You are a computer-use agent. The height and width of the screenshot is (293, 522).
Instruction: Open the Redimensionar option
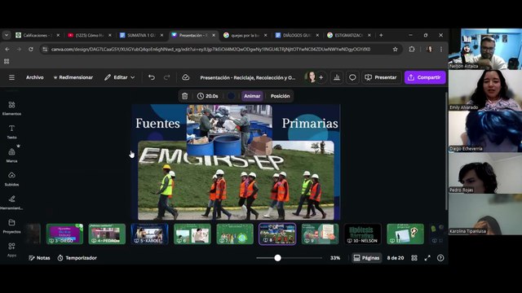(73, 77)
